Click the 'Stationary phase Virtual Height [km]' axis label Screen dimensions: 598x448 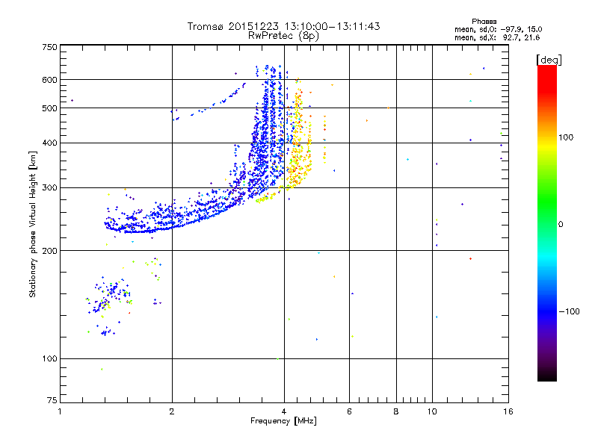[32, 225]
